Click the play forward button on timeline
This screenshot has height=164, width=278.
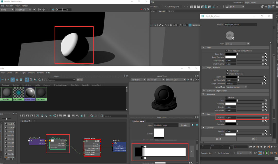point(265,147)
